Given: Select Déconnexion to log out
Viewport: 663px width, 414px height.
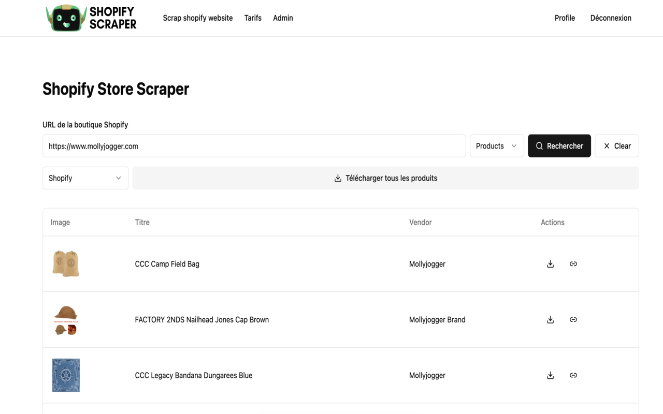Looking at the screenshot, I should (611, 18).
